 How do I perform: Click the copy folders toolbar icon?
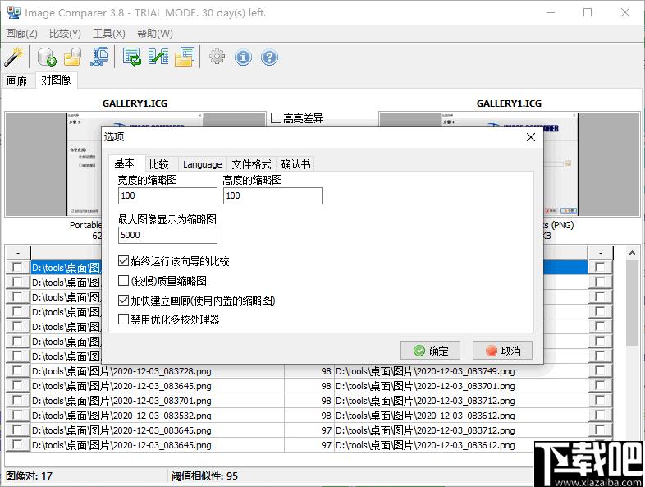(x=185, y=57)
